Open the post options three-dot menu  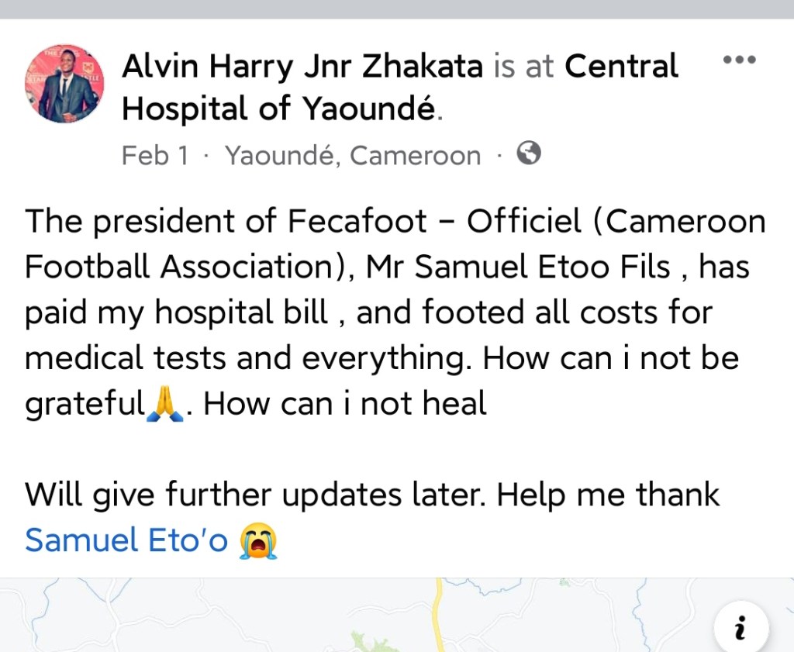coord(738,60)
